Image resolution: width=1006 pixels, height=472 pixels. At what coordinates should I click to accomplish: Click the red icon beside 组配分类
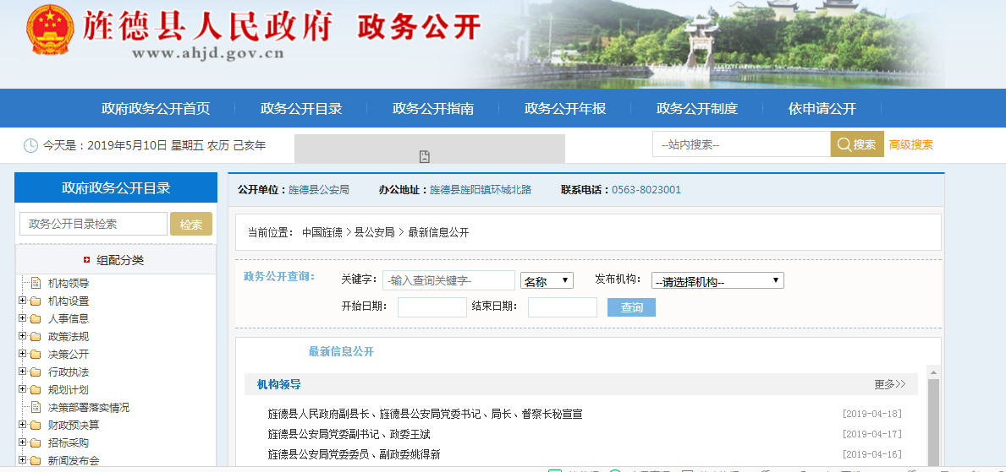point(86,260)
